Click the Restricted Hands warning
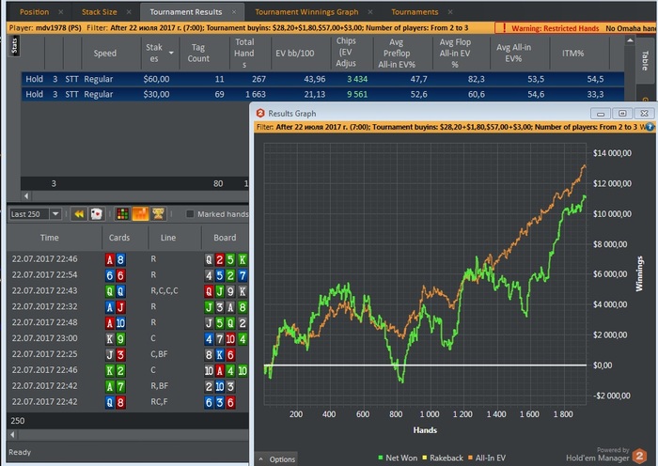This screenshot has width=658, height=466. (x=555, y=28)
